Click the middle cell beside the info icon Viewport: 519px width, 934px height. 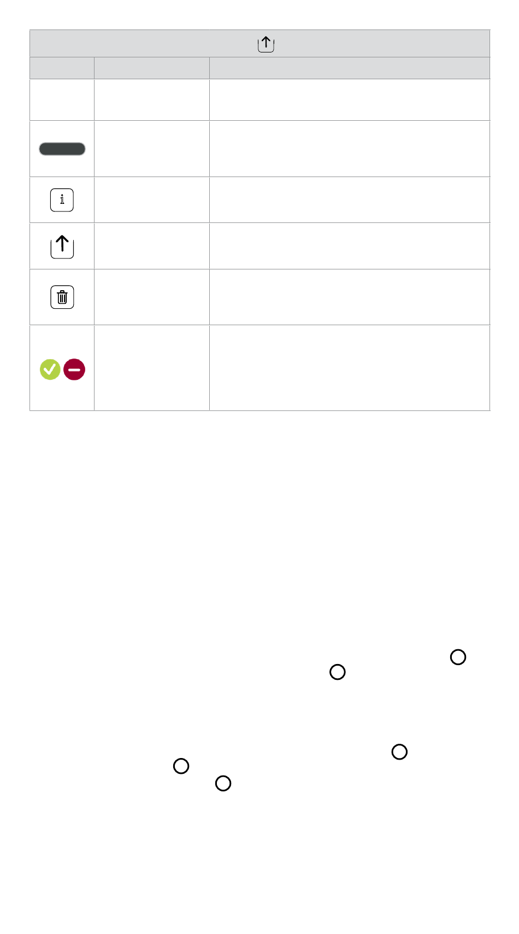click(x=152, y=199)
